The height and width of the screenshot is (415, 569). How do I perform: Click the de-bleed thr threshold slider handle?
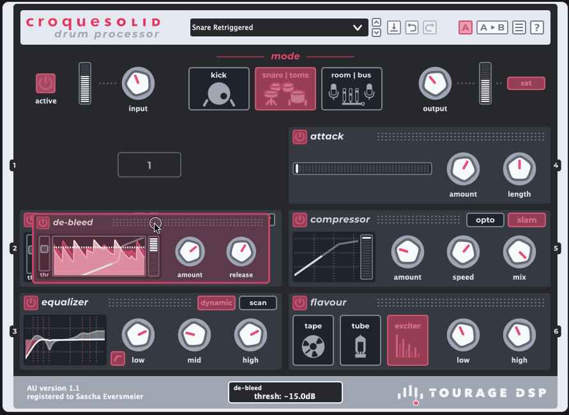(44, 248)
